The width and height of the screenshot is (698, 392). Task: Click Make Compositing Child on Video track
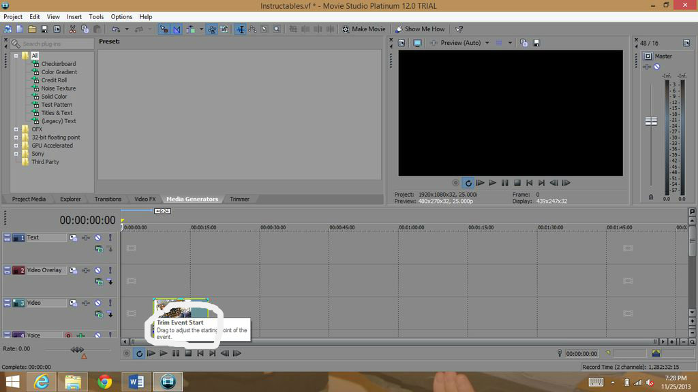pos(110,314)
